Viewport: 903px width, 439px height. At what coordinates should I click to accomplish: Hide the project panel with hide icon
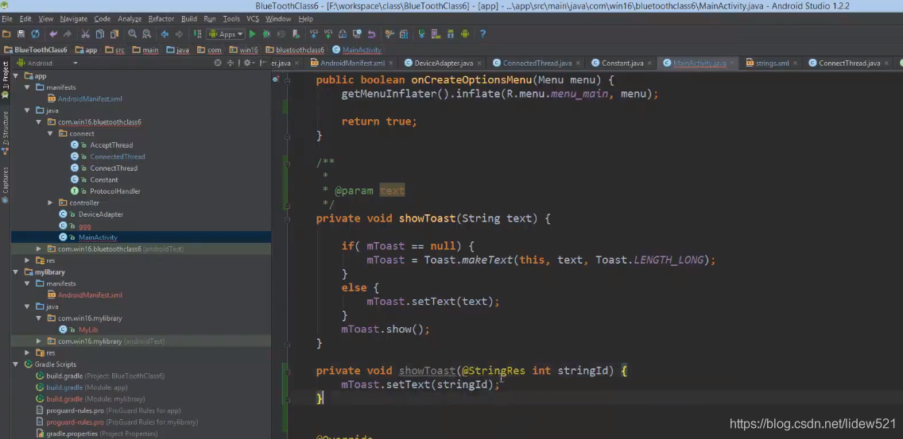[262, 64]
